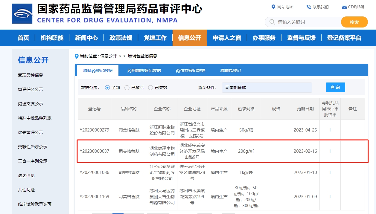Screen dimensions: 376x214
Task: Switch to 药包材登记数据 tab
Action: (191, 71)
